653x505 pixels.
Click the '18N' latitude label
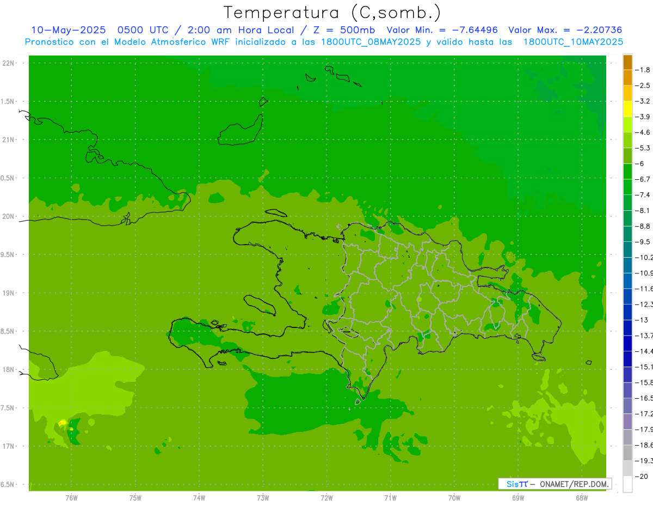point(9,369)
